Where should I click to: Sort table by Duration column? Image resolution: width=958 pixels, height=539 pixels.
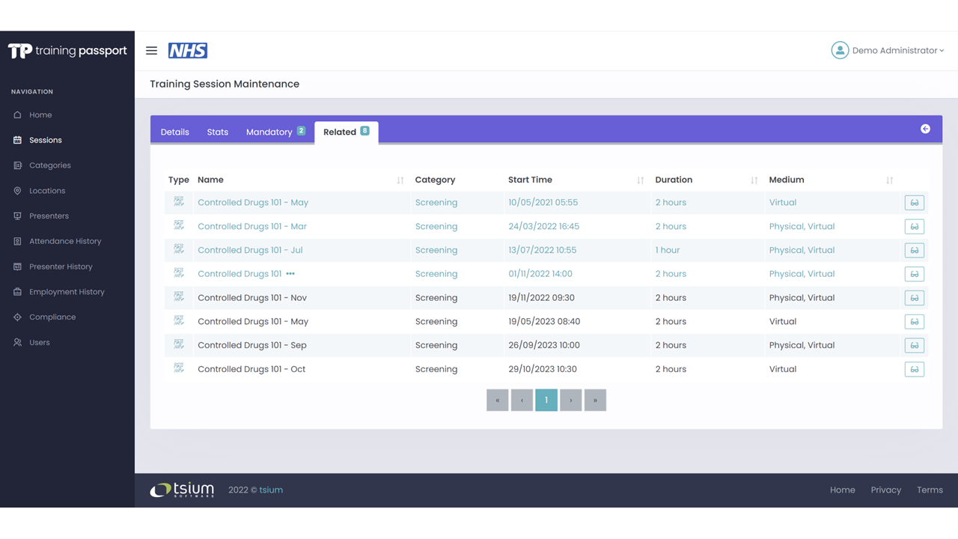pos(754,180)
